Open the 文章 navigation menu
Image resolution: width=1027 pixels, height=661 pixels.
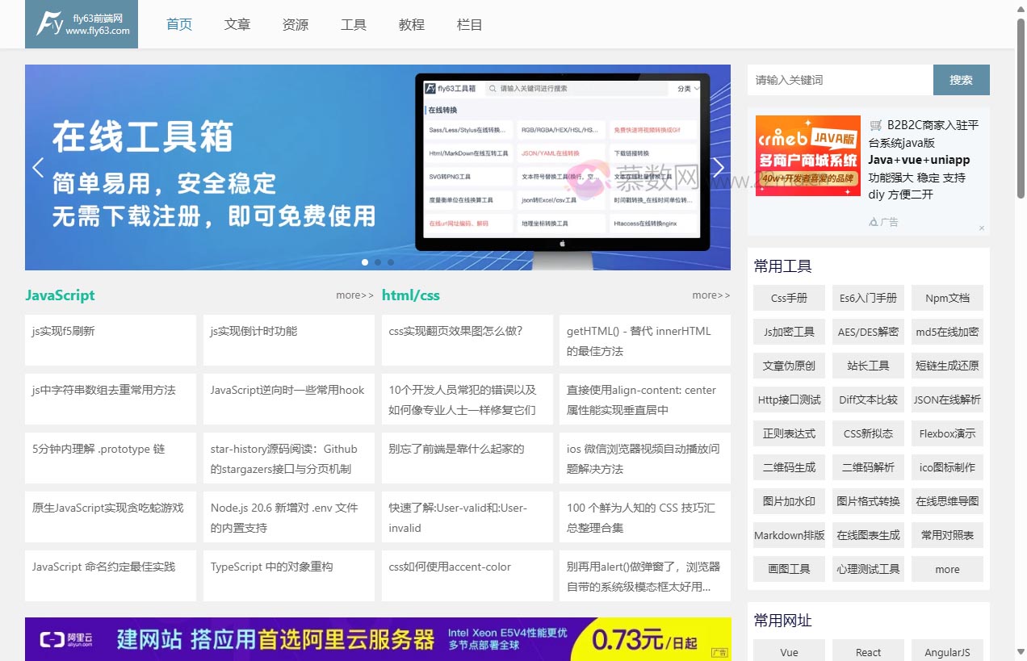(237, 24)
